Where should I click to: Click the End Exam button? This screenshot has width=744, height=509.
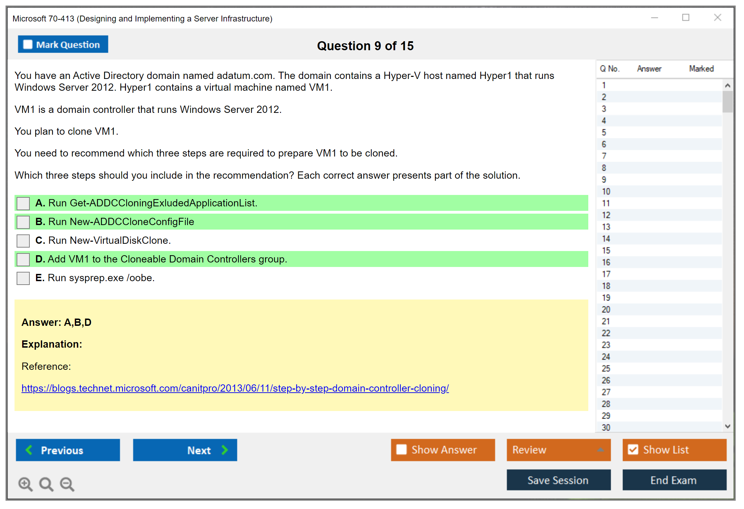pos(674,480)
